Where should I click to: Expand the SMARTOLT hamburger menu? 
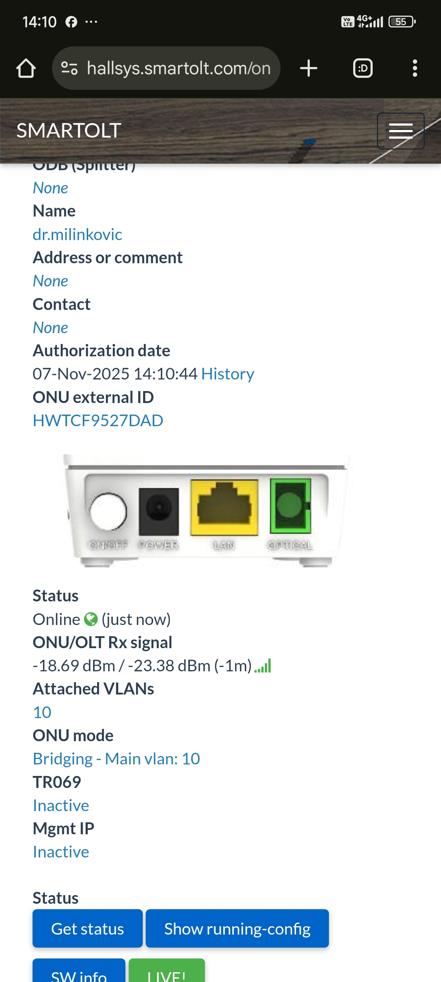pyautogui.click(x=400, y=131)
